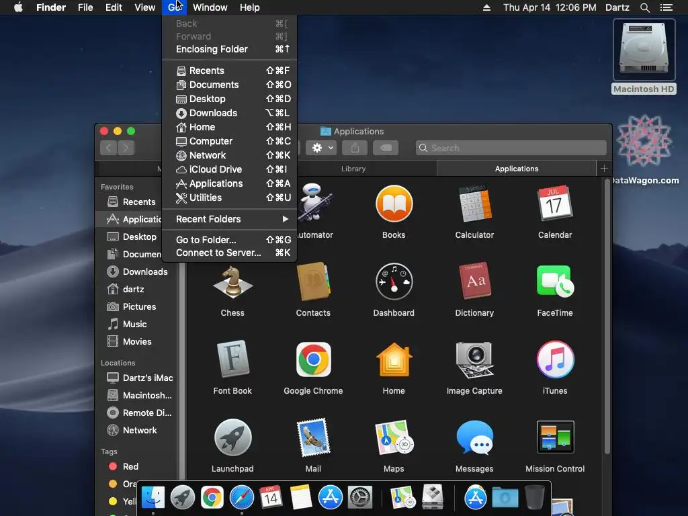Click the Share toolbar button
The image size is (688, 516).
pos(355,148)
